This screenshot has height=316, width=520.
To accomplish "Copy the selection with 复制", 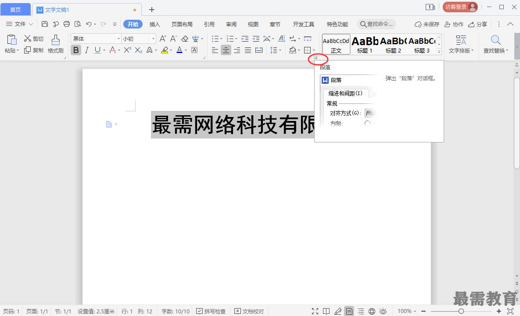I will point(34,50).
